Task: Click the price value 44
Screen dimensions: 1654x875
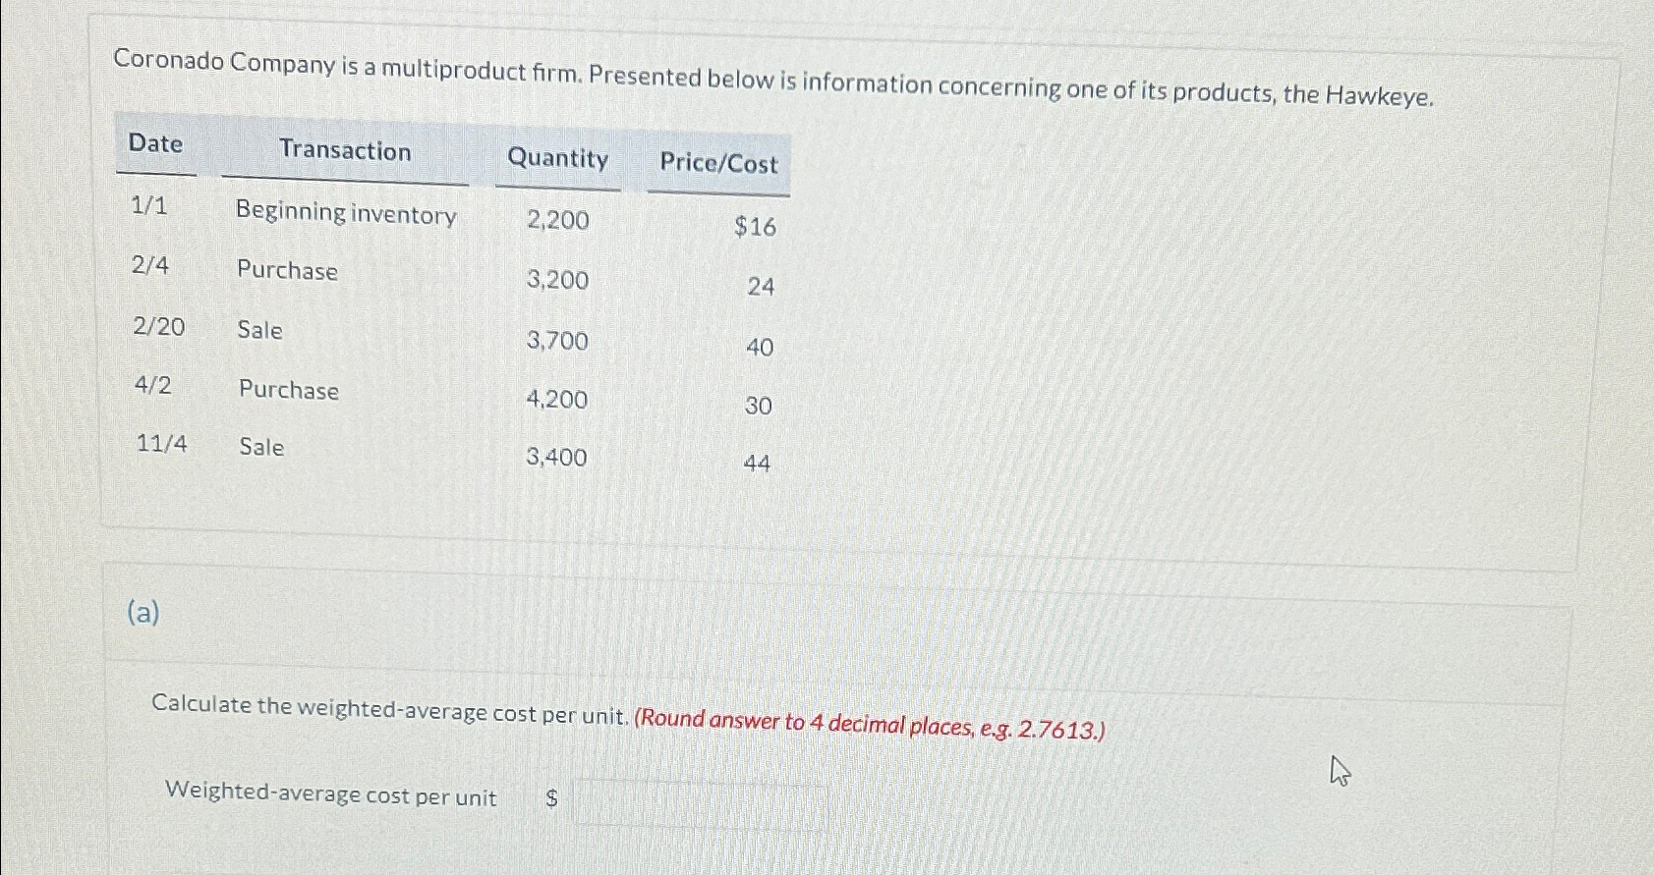Action: (x=757, y=463)
